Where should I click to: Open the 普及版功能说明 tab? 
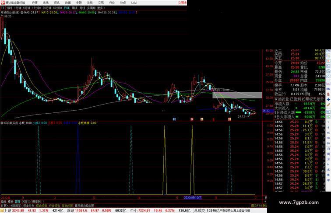tap(85, 206)
